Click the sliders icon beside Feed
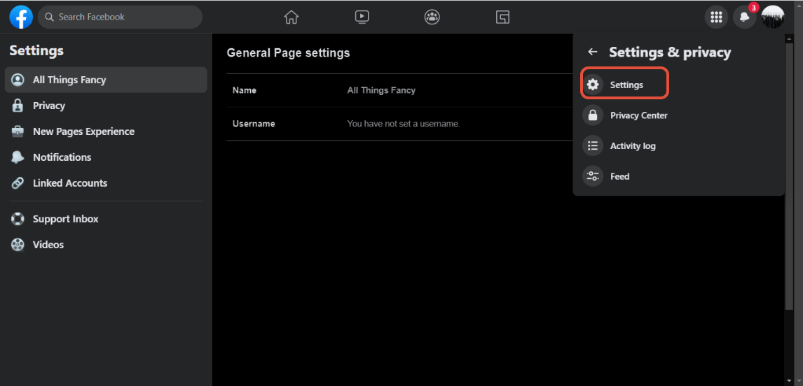 point(593,176)
